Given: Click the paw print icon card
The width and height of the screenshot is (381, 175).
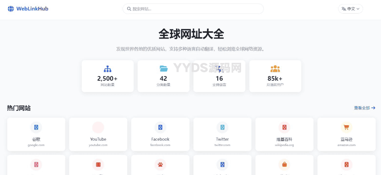Looking at the screenshot, I should [x=160, y=165].
